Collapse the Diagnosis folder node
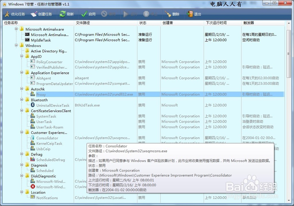 (x=22, y=165)
